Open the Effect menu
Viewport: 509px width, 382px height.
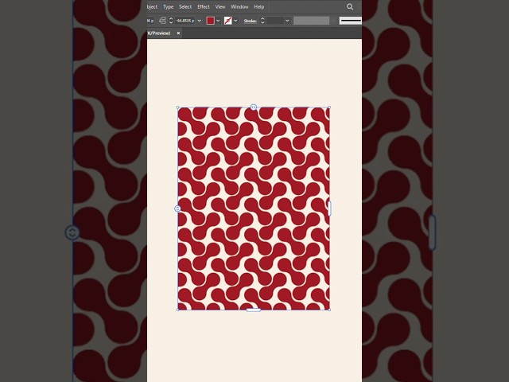204,7
